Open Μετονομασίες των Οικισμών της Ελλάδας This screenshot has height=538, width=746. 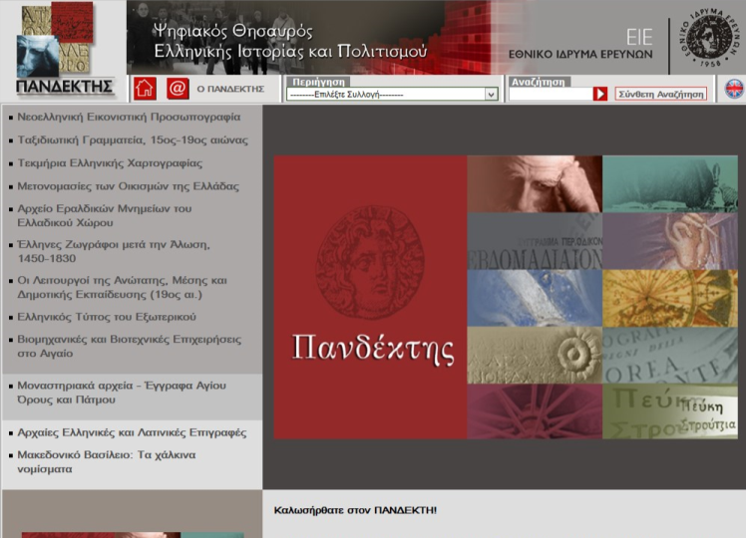pos(128,186)
